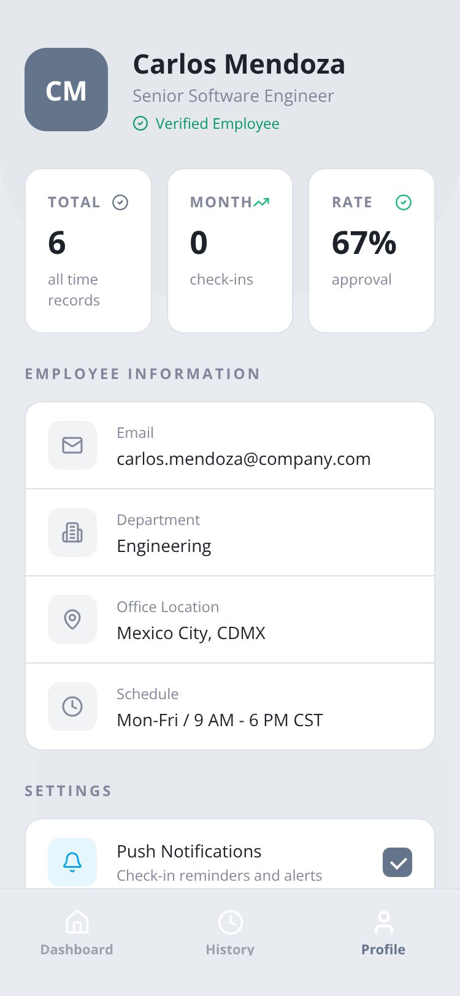The width and height of the screenshot is (460, 996).
Task: Click the envelope icon next to Email
Action: click(x=72, y=445)
